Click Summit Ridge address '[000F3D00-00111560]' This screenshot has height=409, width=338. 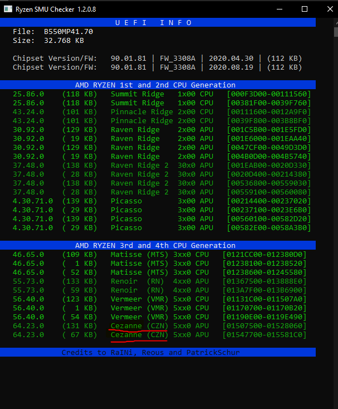[x=269, y=94]
